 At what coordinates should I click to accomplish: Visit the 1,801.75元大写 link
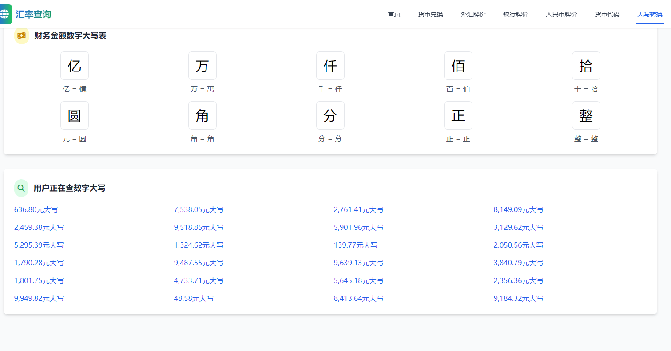(39, 280)
